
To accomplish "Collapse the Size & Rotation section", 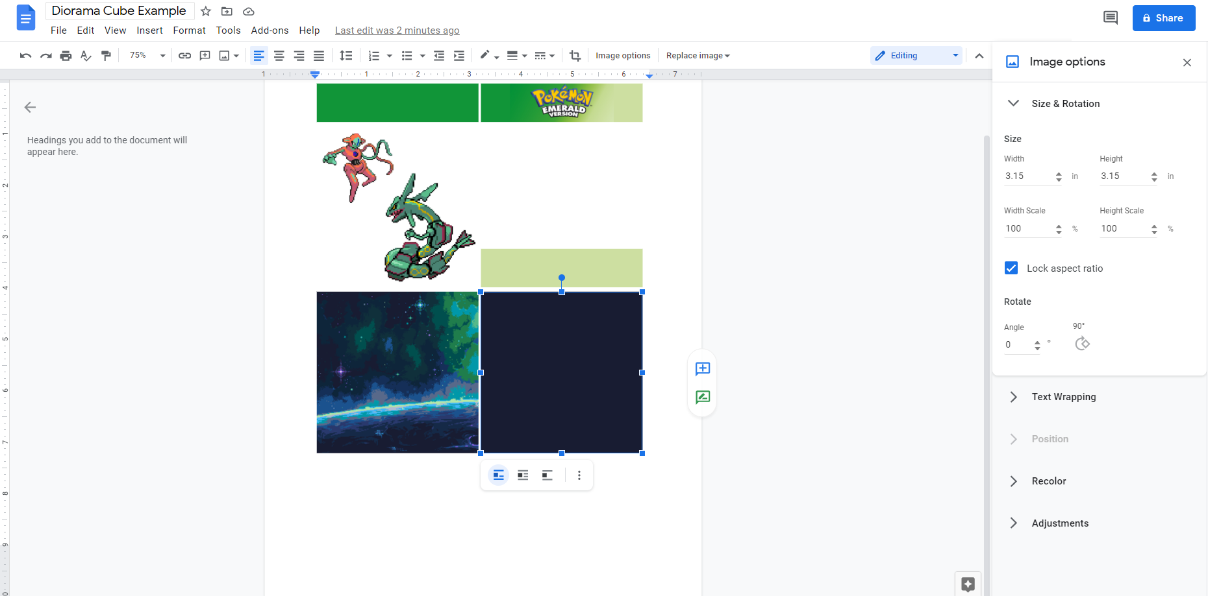I will pos(1014,103).
